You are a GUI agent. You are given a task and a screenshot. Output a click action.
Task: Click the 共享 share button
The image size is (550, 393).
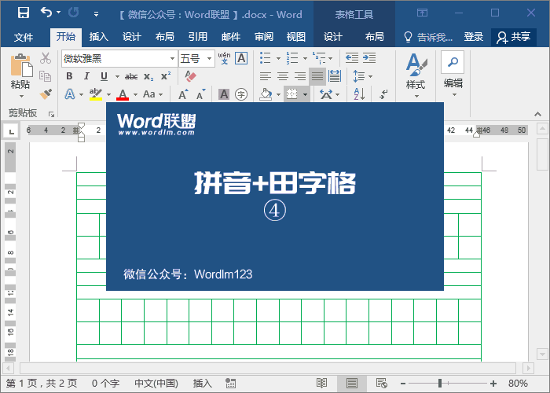point(514,37)
